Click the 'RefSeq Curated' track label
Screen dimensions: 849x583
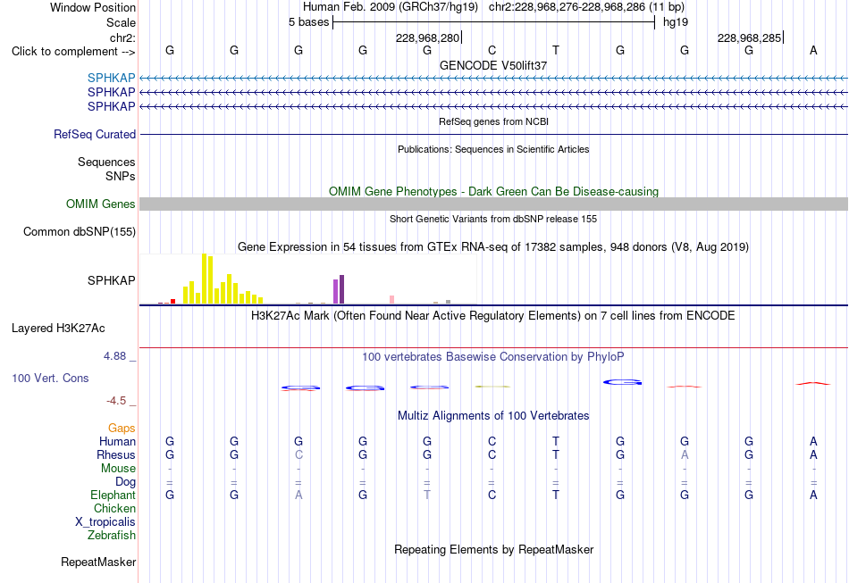[x=94, y=134]
